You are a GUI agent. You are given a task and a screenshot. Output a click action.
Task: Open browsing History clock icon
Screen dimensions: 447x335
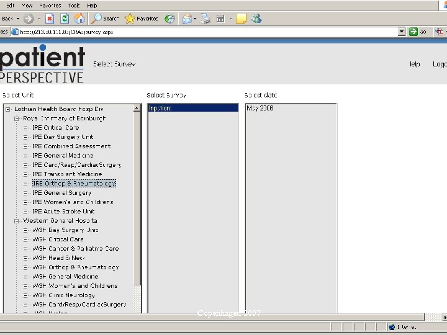pyautogui.click(x=169, y=19)
